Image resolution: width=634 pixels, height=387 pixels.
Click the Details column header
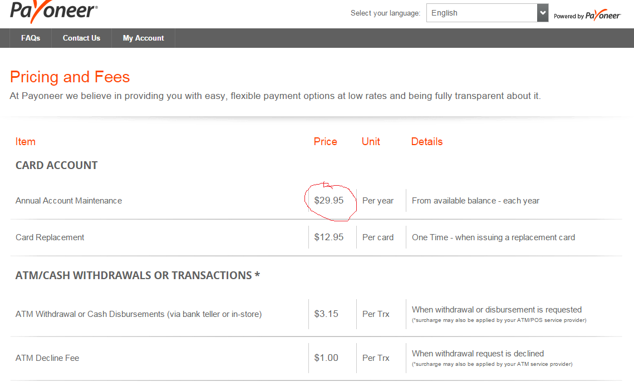[427, 142]
